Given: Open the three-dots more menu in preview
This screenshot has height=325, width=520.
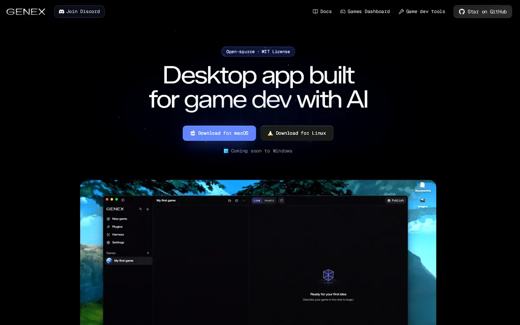Looking at the screenshot, I should click(x=244, y=201).
